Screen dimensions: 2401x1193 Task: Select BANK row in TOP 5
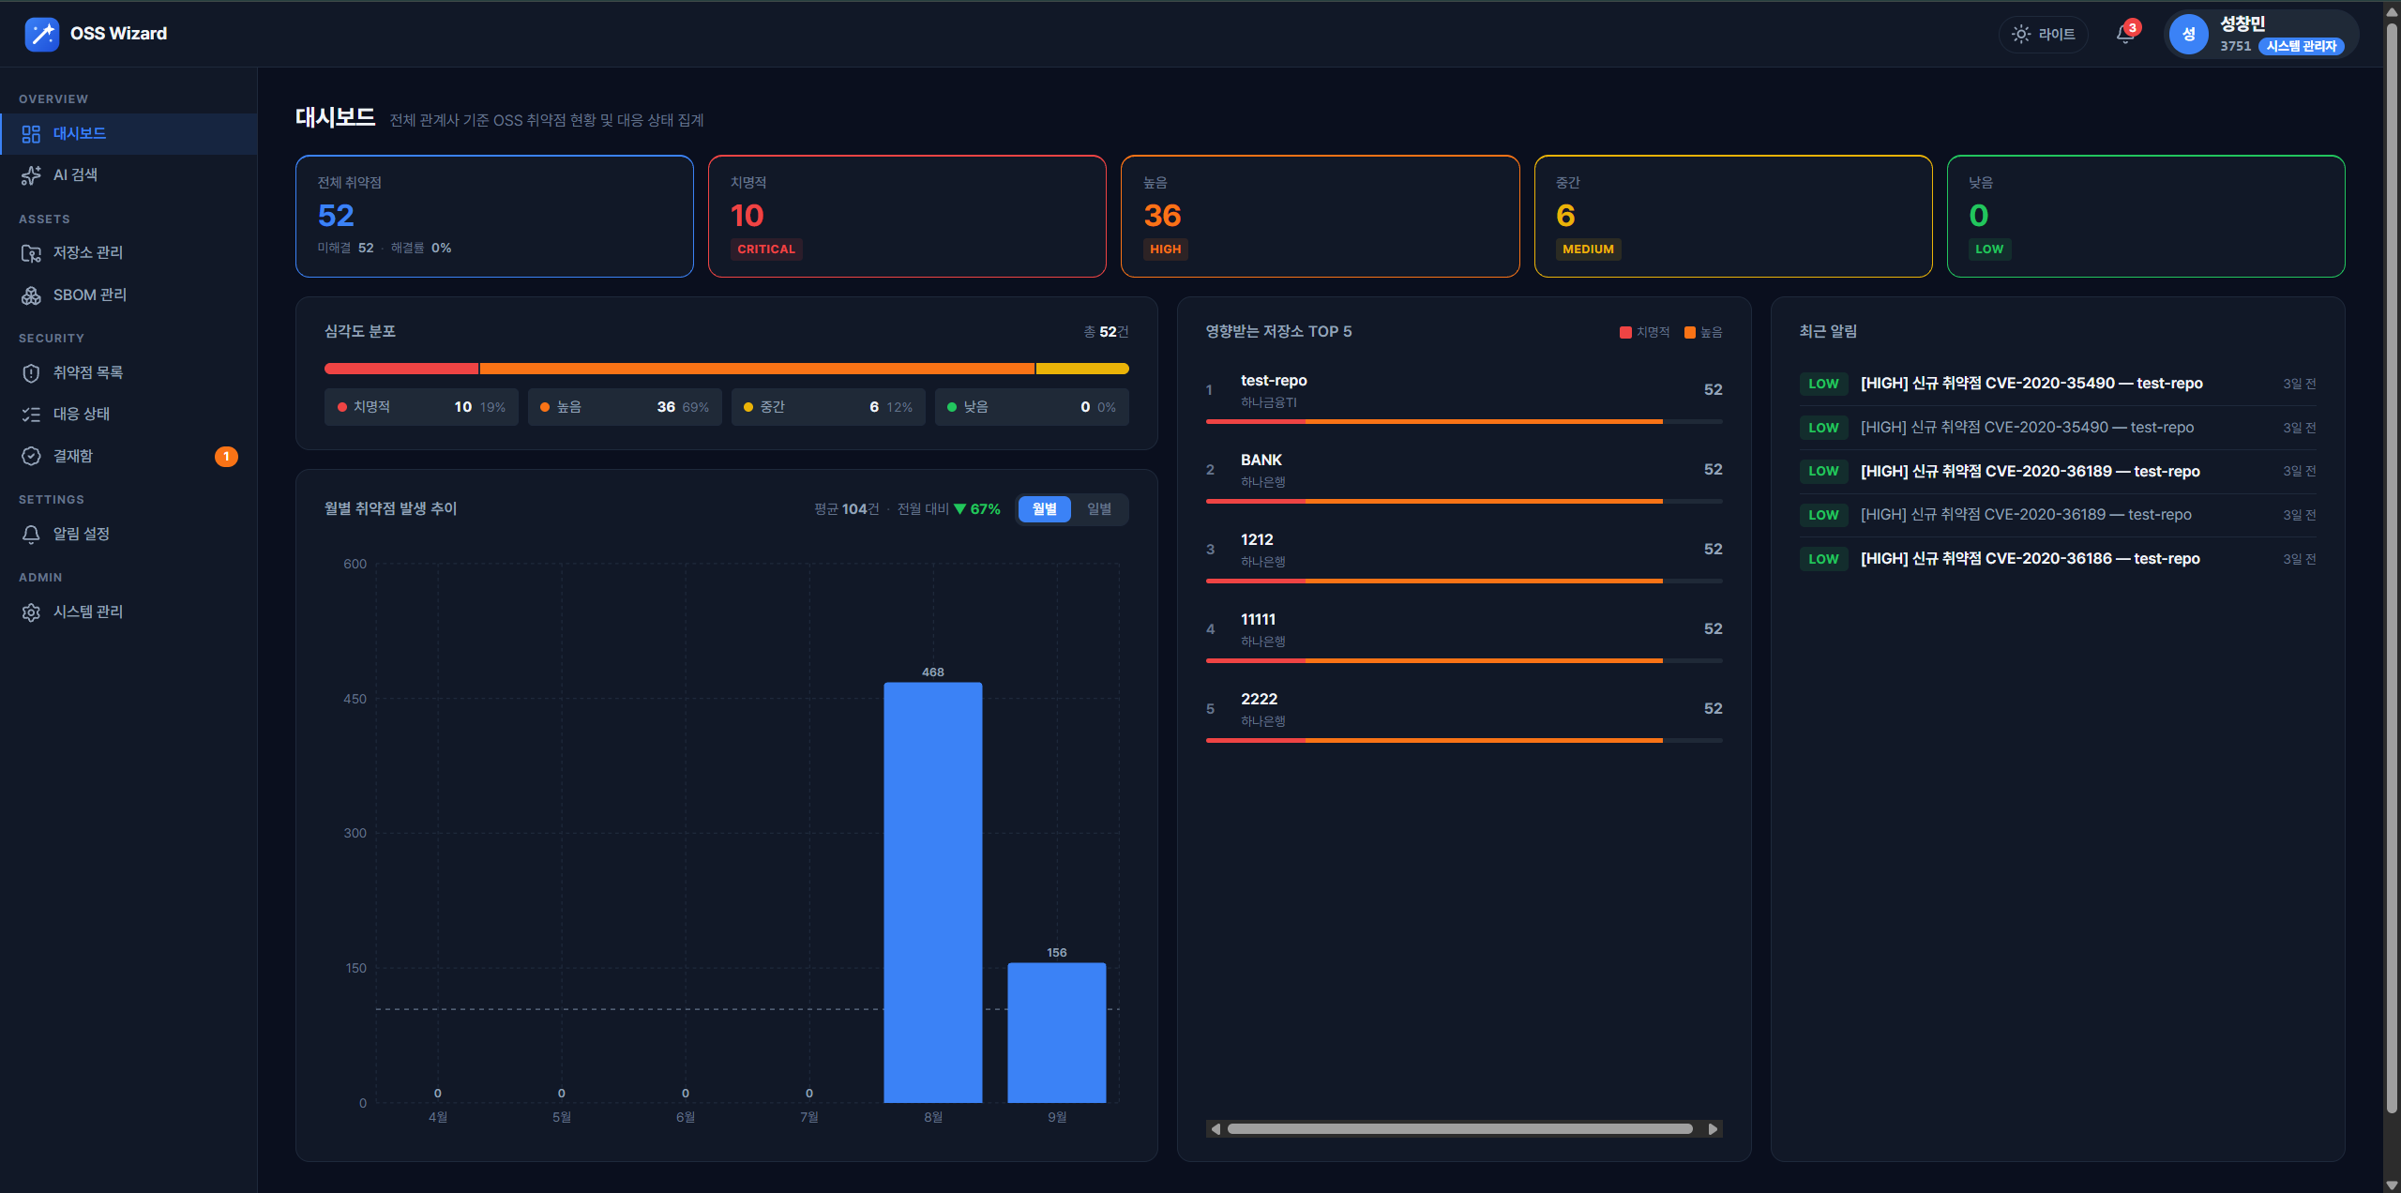click(1464, 476)
